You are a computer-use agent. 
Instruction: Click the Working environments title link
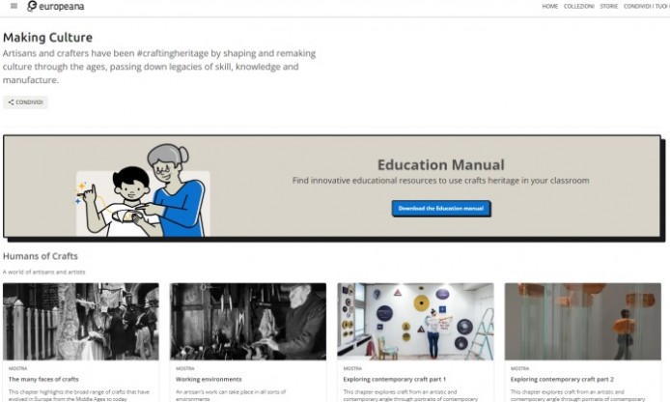click(209, 379)
